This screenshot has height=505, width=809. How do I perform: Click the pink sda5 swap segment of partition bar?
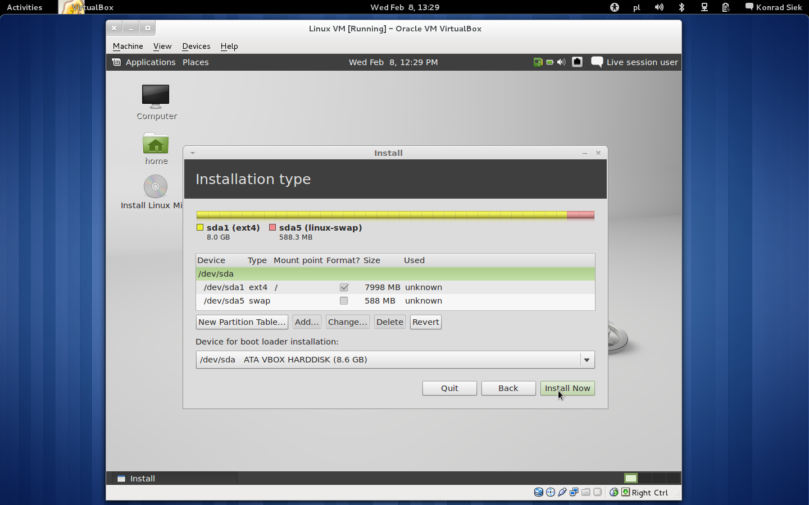pos(580,215)
